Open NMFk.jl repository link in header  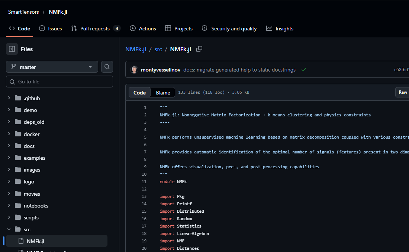pos(58,12)
